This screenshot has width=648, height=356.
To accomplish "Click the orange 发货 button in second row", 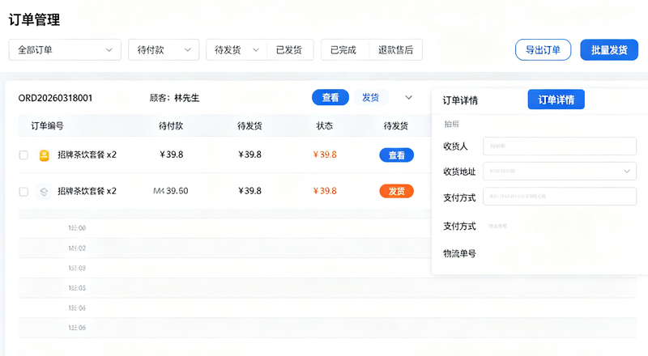I will (396, 191).
